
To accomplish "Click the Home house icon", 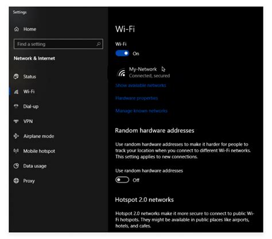I will point(17,29).
